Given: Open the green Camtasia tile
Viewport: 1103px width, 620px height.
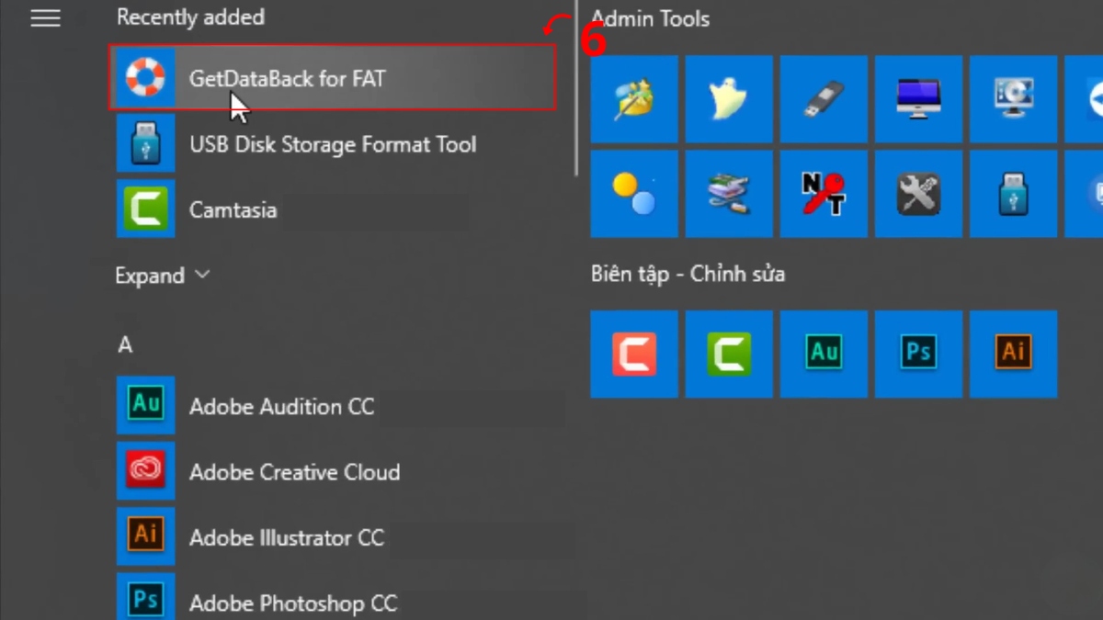Looking at the screenshot, I should click(x=729, y=355).
